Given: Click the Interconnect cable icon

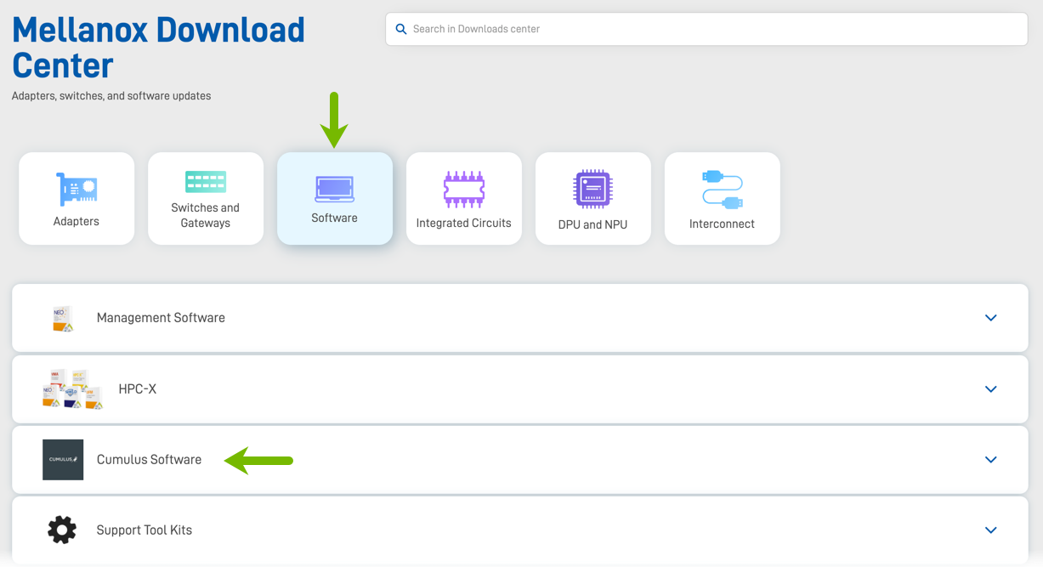Looking at the screenshot, I should pyautogui.click(x=723, y=189).
